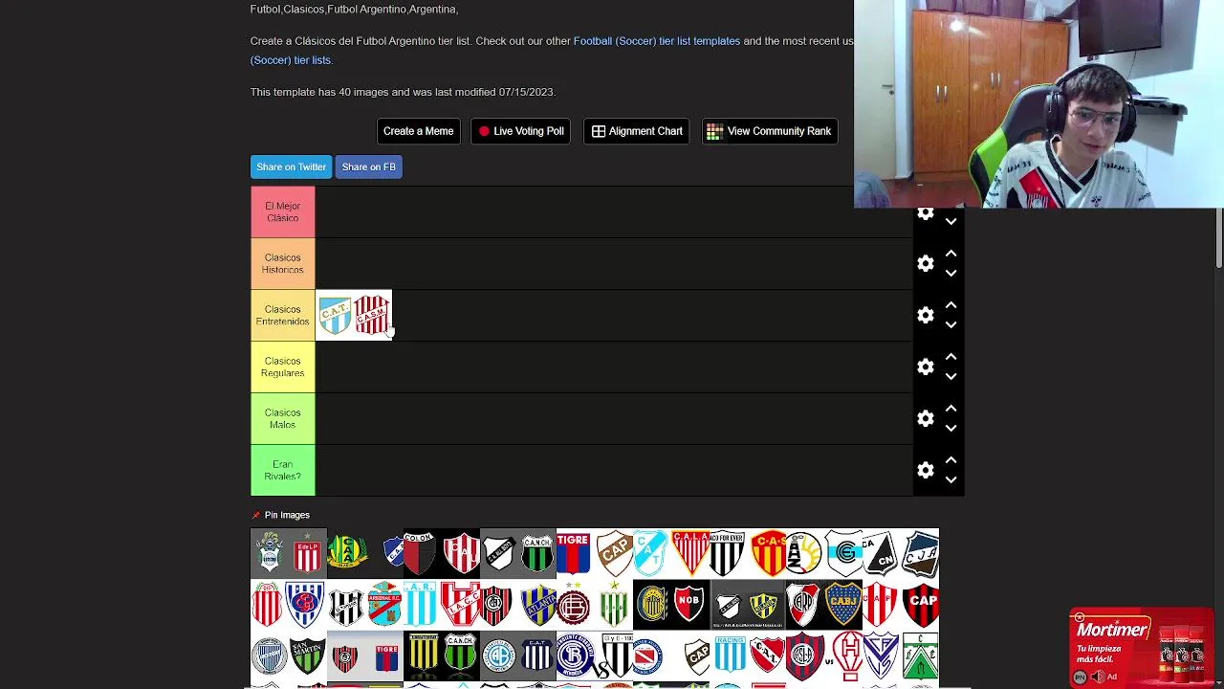Share tier list on FB
Image resolution: width=1224 pixels, height=689 pixels.
point(368,167)
